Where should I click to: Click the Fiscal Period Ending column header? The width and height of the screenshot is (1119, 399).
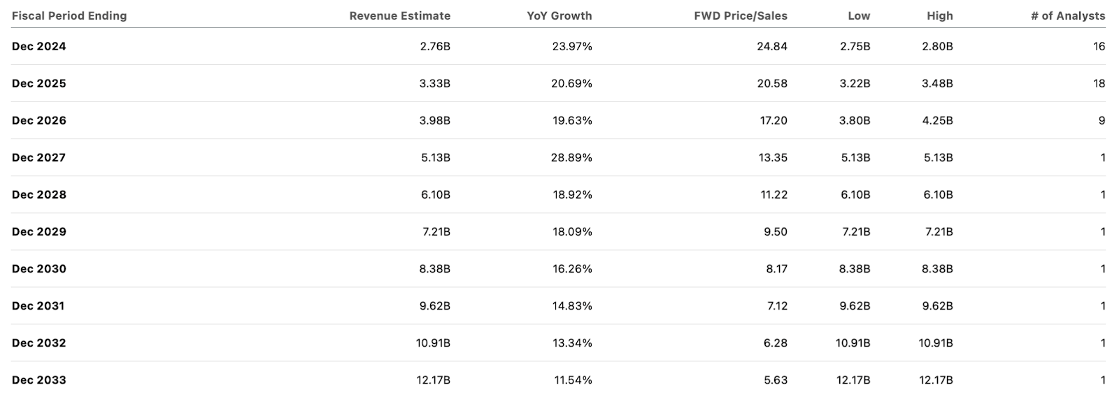coord(69,15)
